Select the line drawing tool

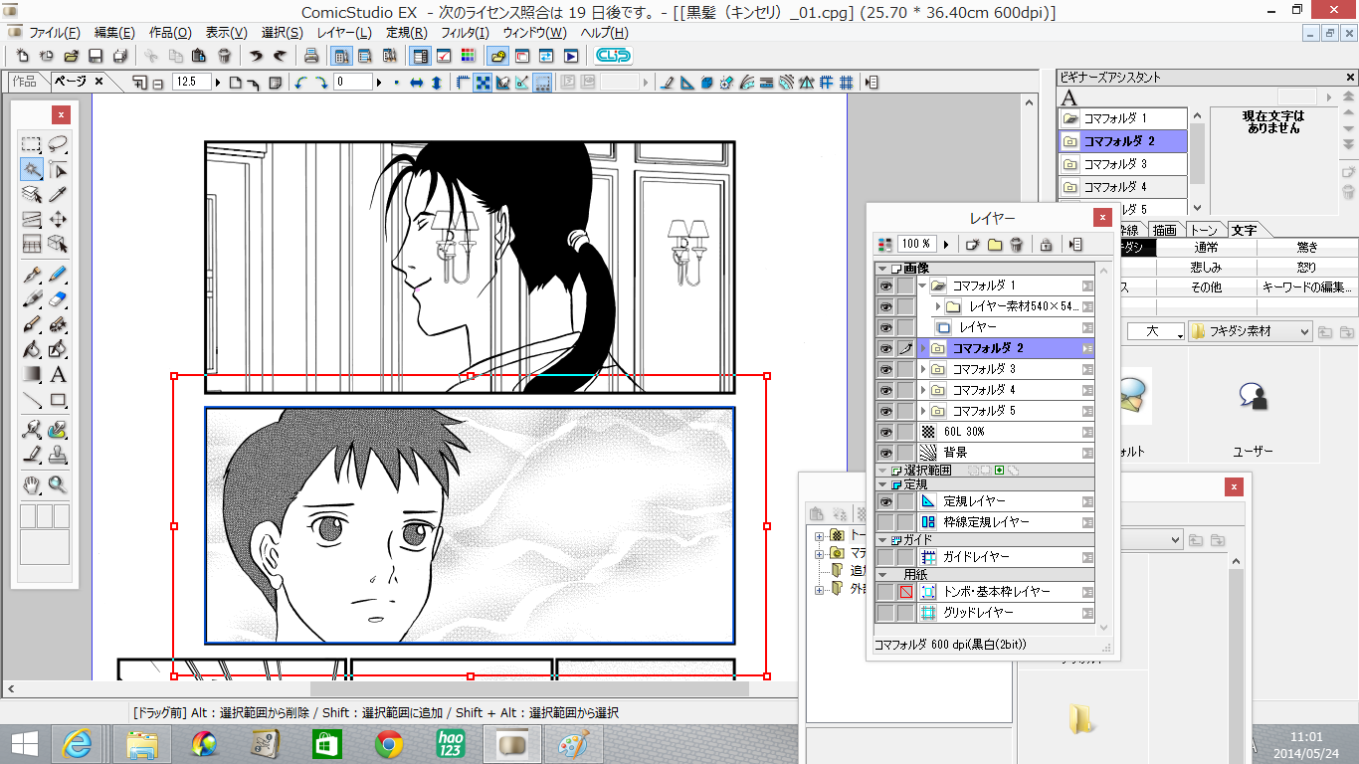[x=32, y=401]
